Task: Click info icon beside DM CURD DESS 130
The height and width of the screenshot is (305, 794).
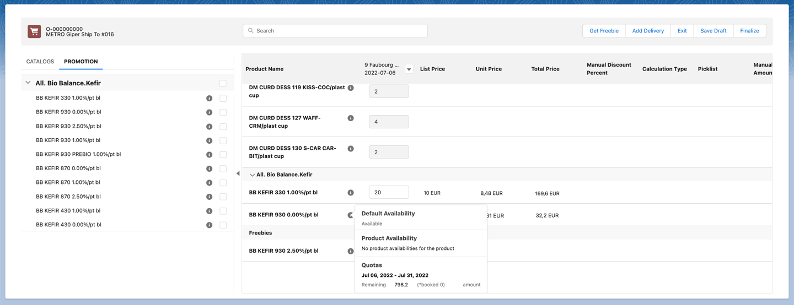Action: coord(351,149)
